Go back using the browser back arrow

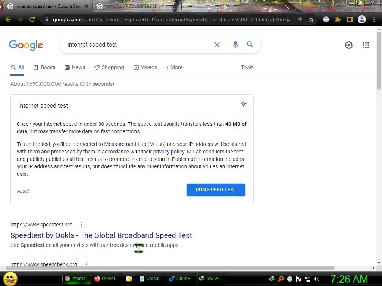(x=8, y=19)
